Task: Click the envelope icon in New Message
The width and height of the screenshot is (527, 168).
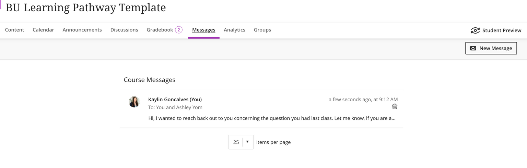Action: pyautogui.click(x=473, y=48)
